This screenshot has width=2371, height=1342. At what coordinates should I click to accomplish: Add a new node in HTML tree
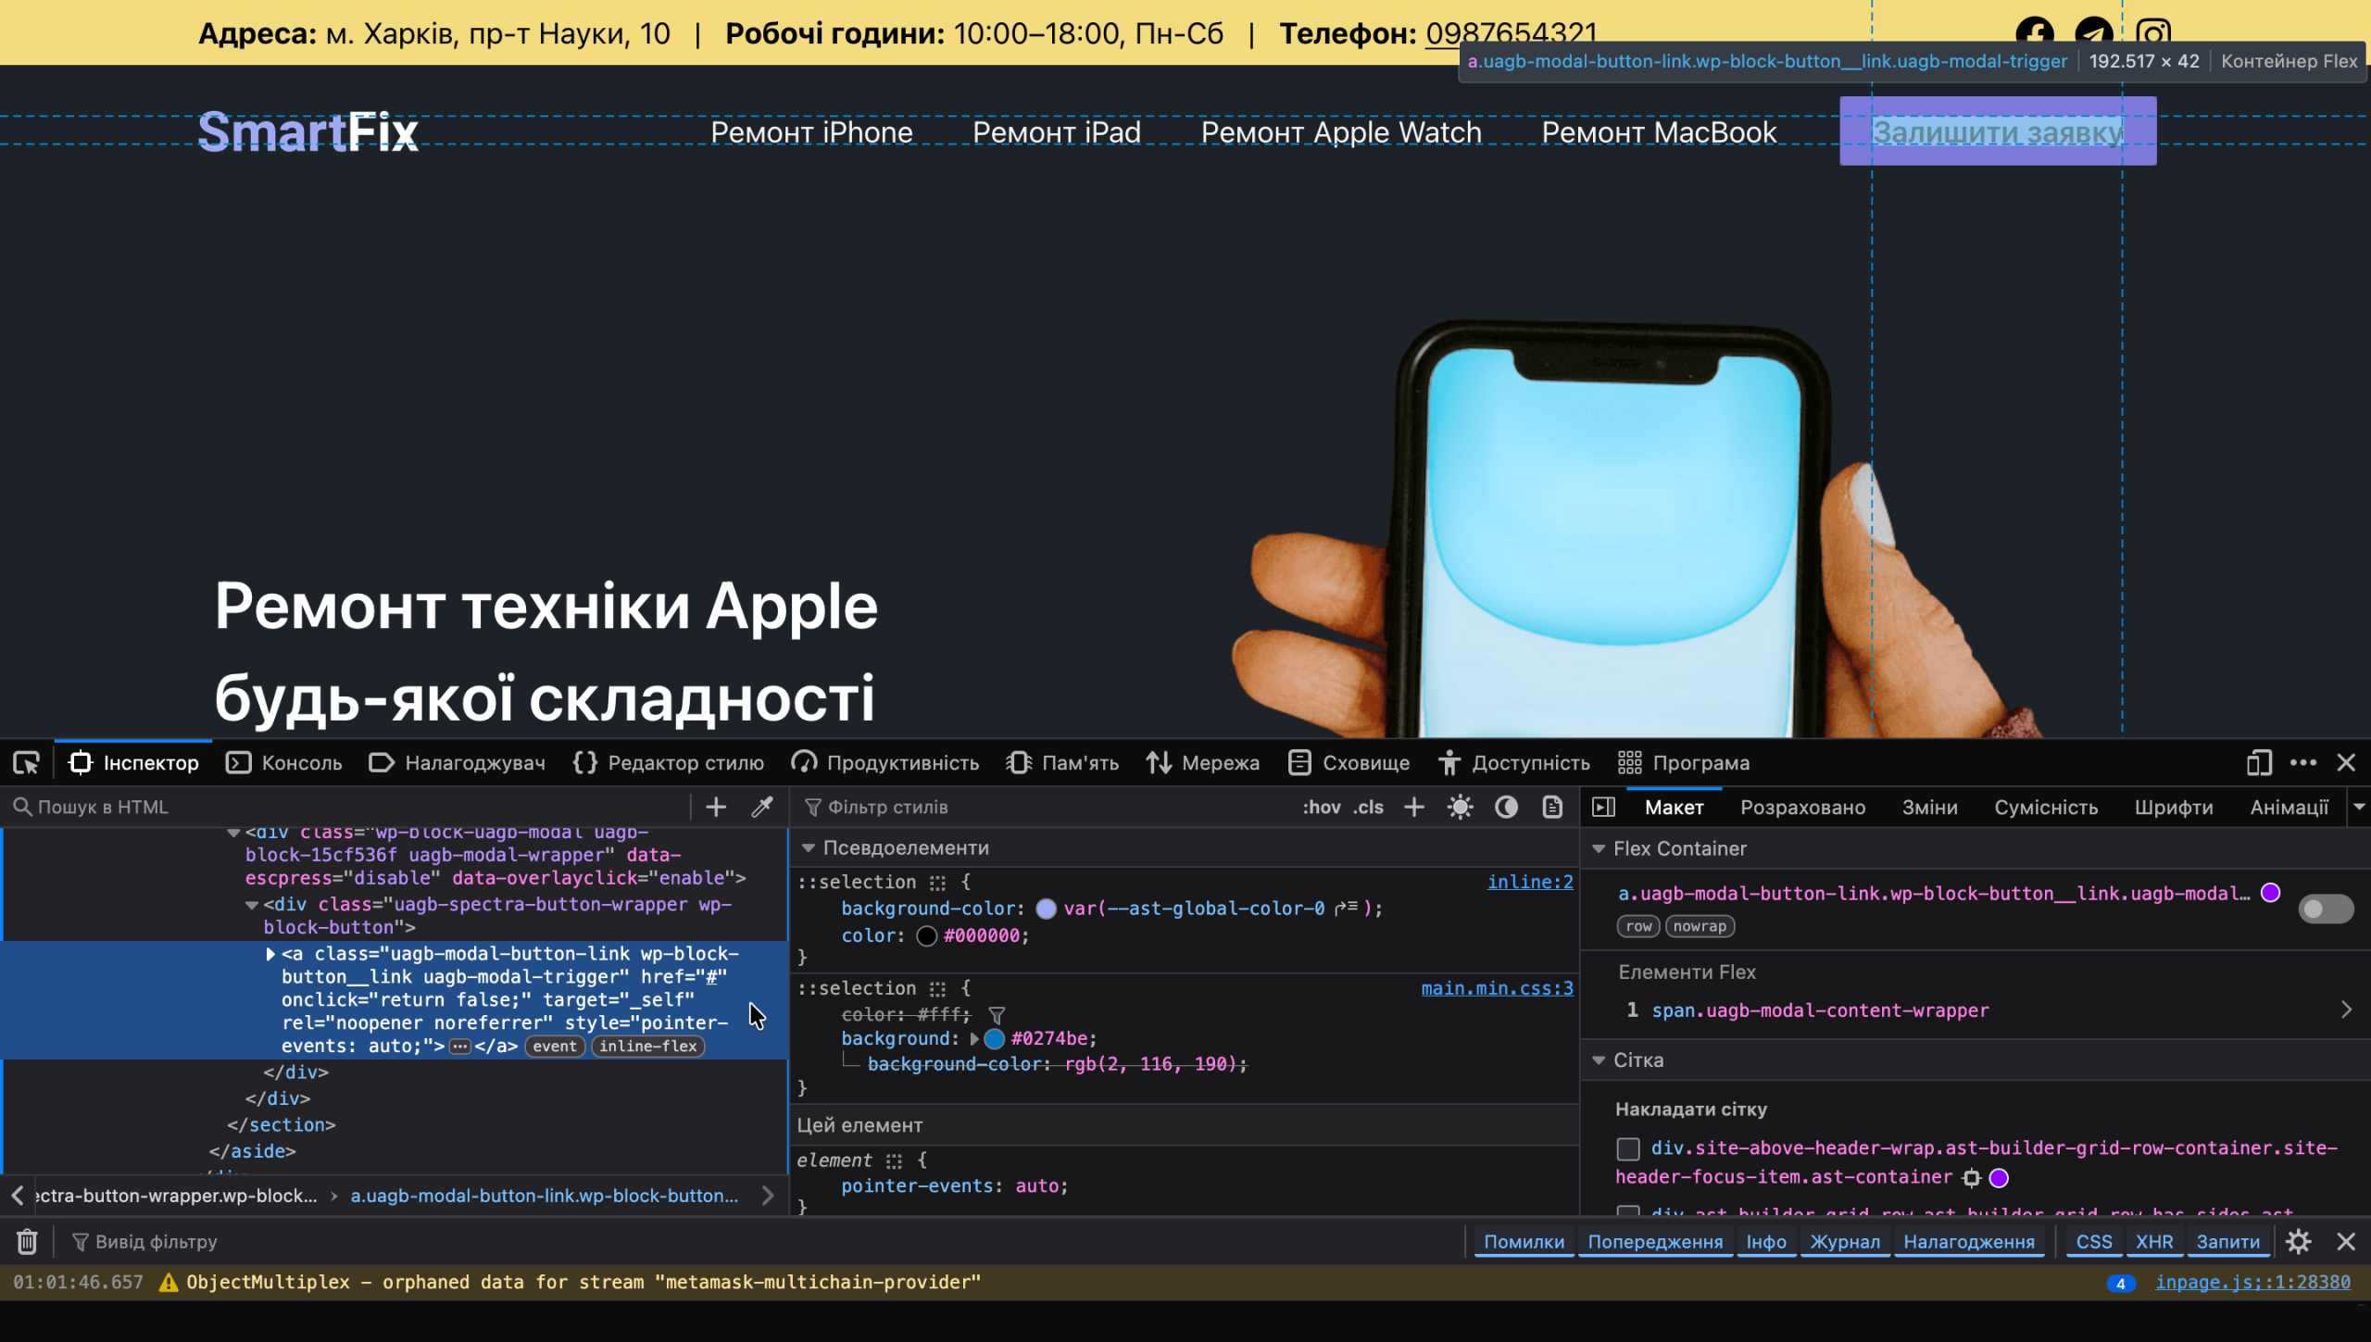(716, 807)
